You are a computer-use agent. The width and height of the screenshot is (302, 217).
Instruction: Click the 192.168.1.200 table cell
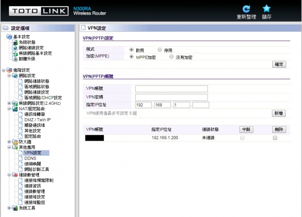(x=165, y=138)
